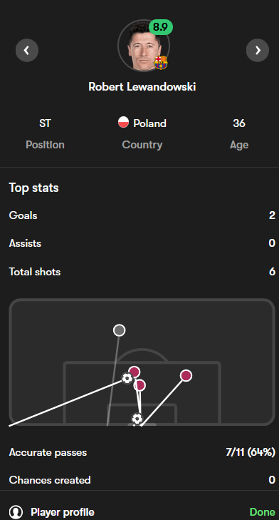Click the 8.9 match rating badge
Viewport: 279px width, 520px height.
[x=161, y=27]
